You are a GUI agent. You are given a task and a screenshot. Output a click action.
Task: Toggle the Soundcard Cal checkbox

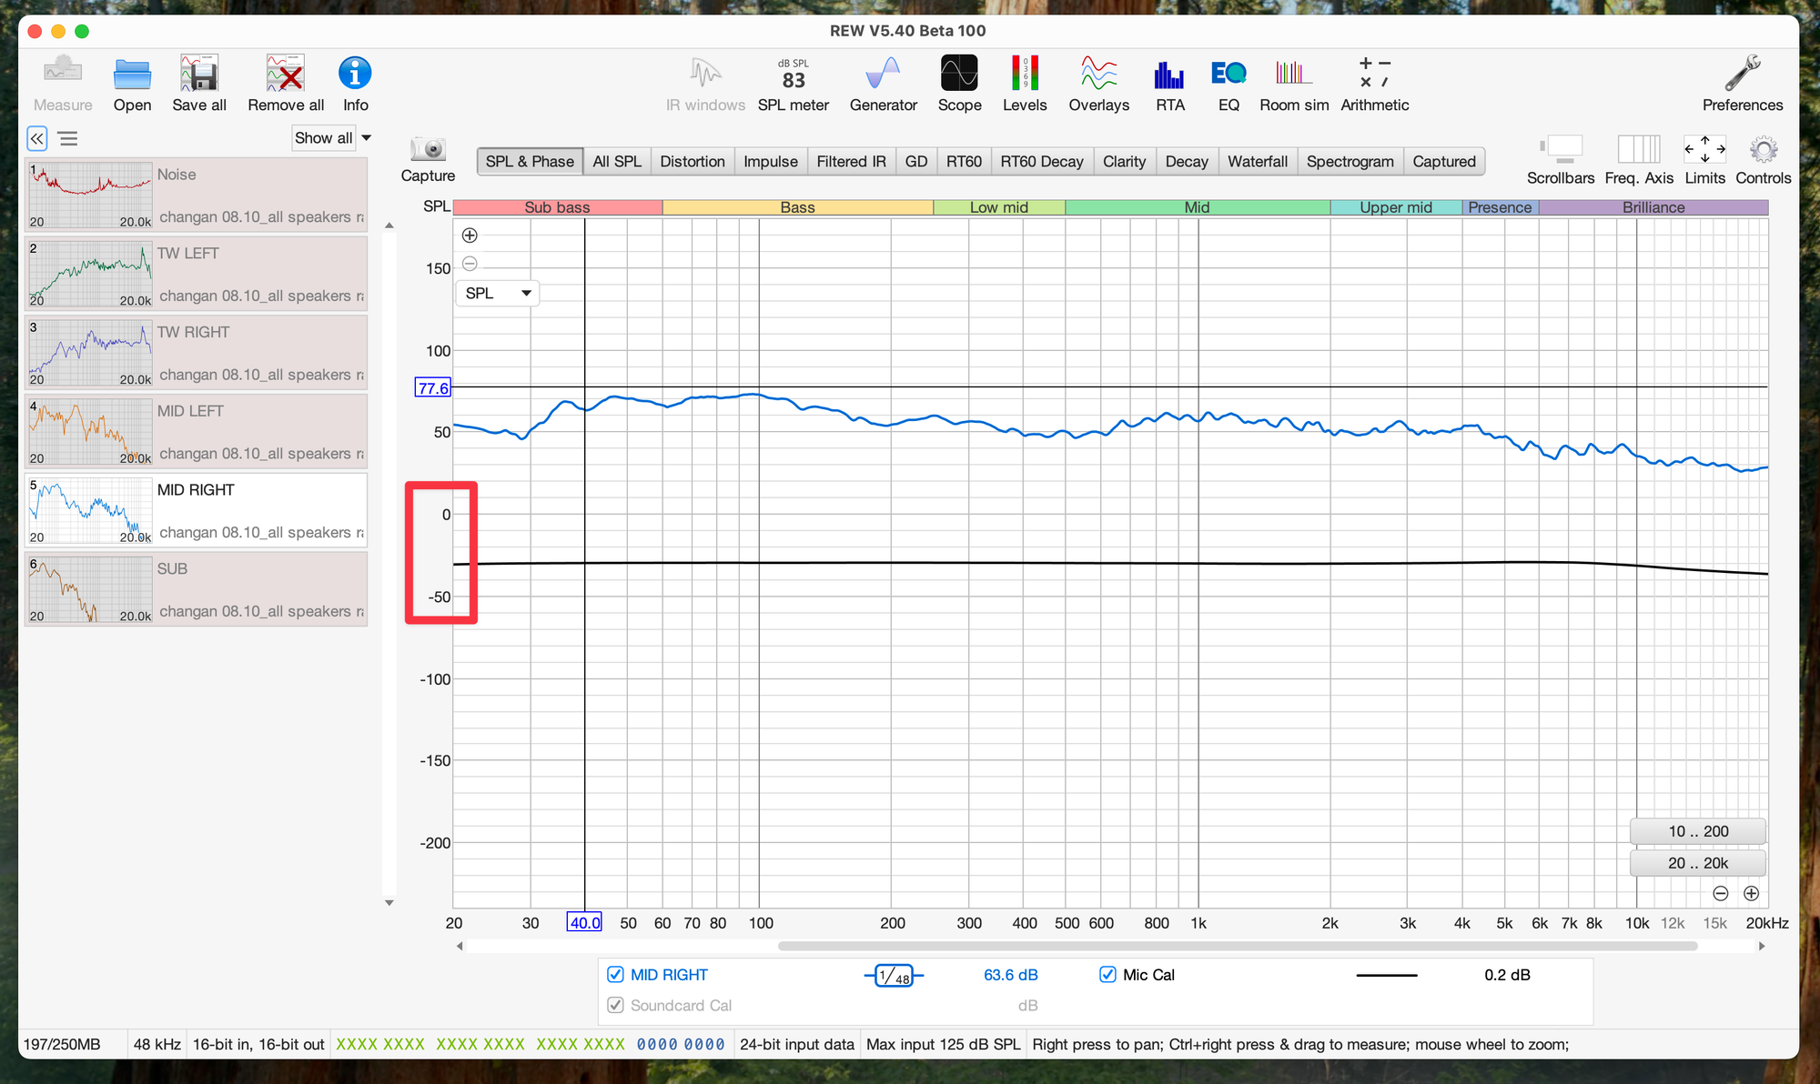tap(615, 1005)
